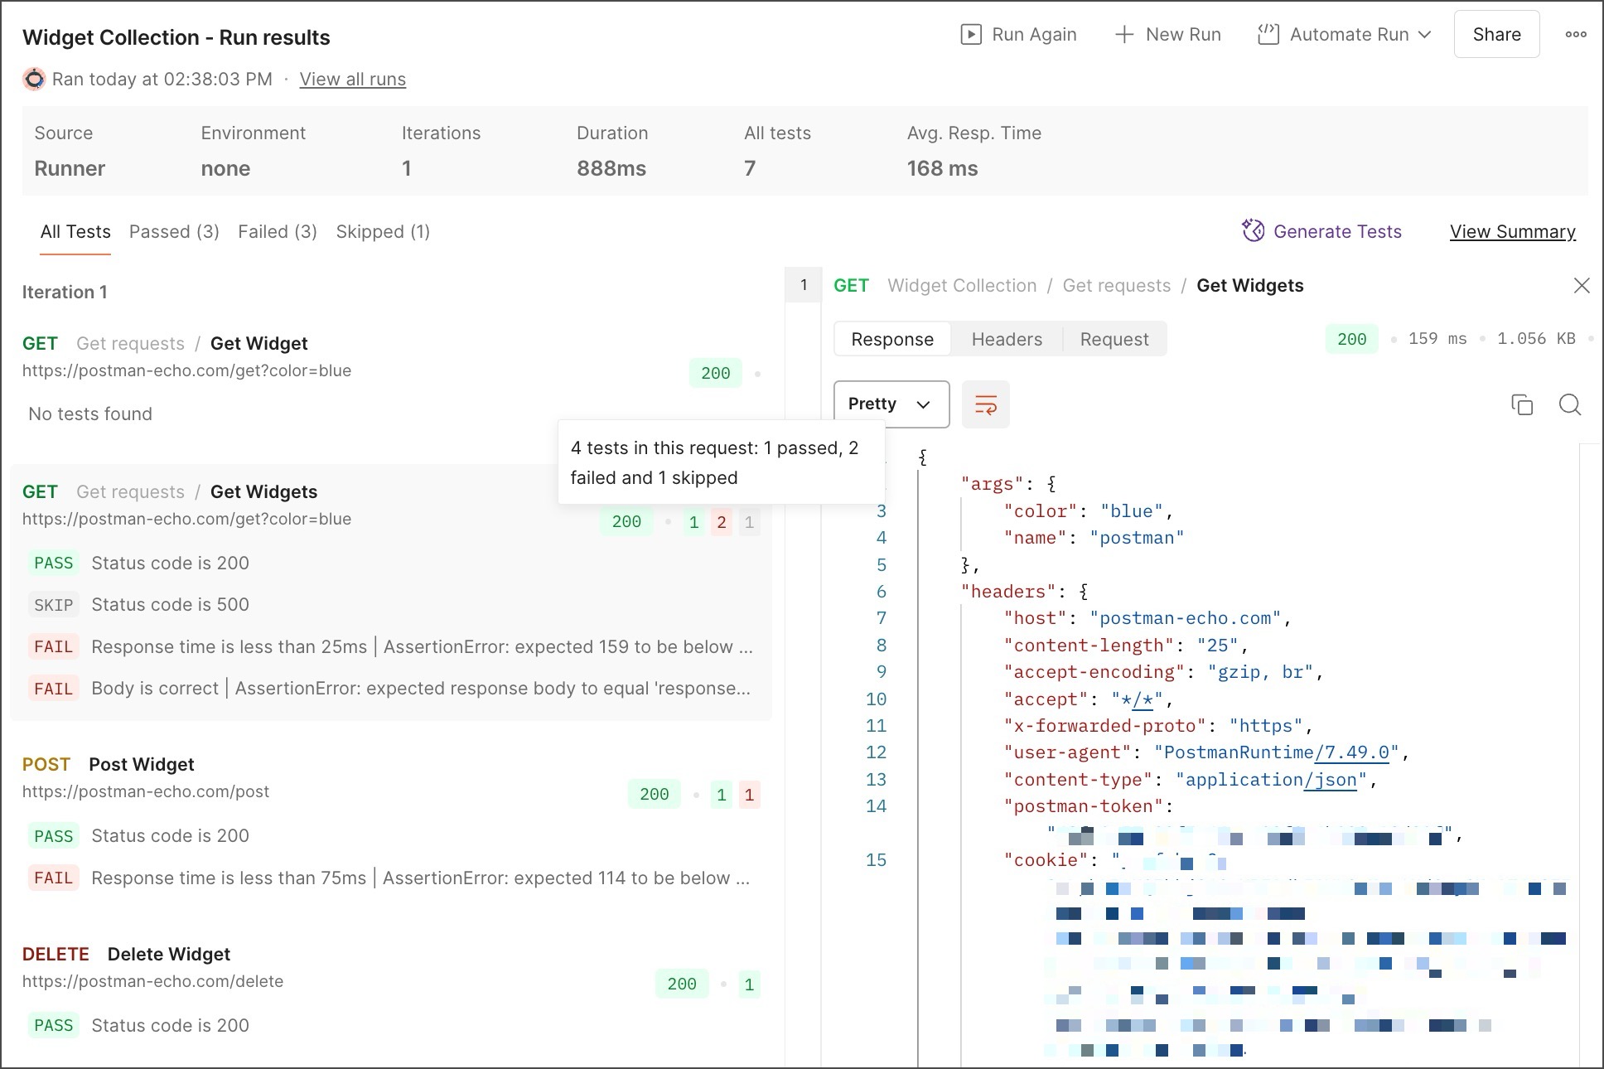The width and height of the screenshot is (1604, 1069).
Task: Open the View all runs link
Action: 352,80
